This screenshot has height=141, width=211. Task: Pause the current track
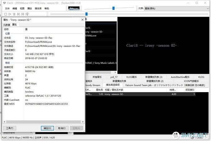pos(14,14)
